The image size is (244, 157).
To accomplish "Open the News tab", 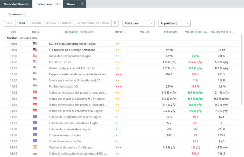I will point(71,4).
